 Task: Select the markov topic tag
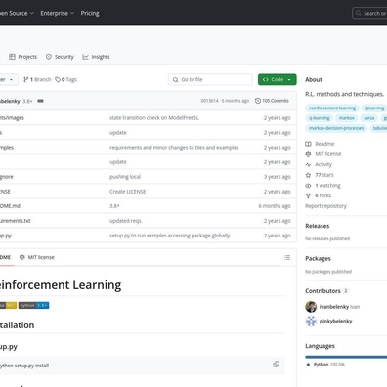tap(347, 118)
